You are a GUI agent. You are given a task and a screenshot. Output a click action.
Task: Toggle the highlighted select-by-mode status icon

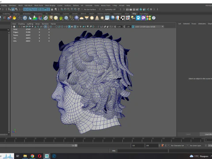pyautogui.click(x=13, y=9)
